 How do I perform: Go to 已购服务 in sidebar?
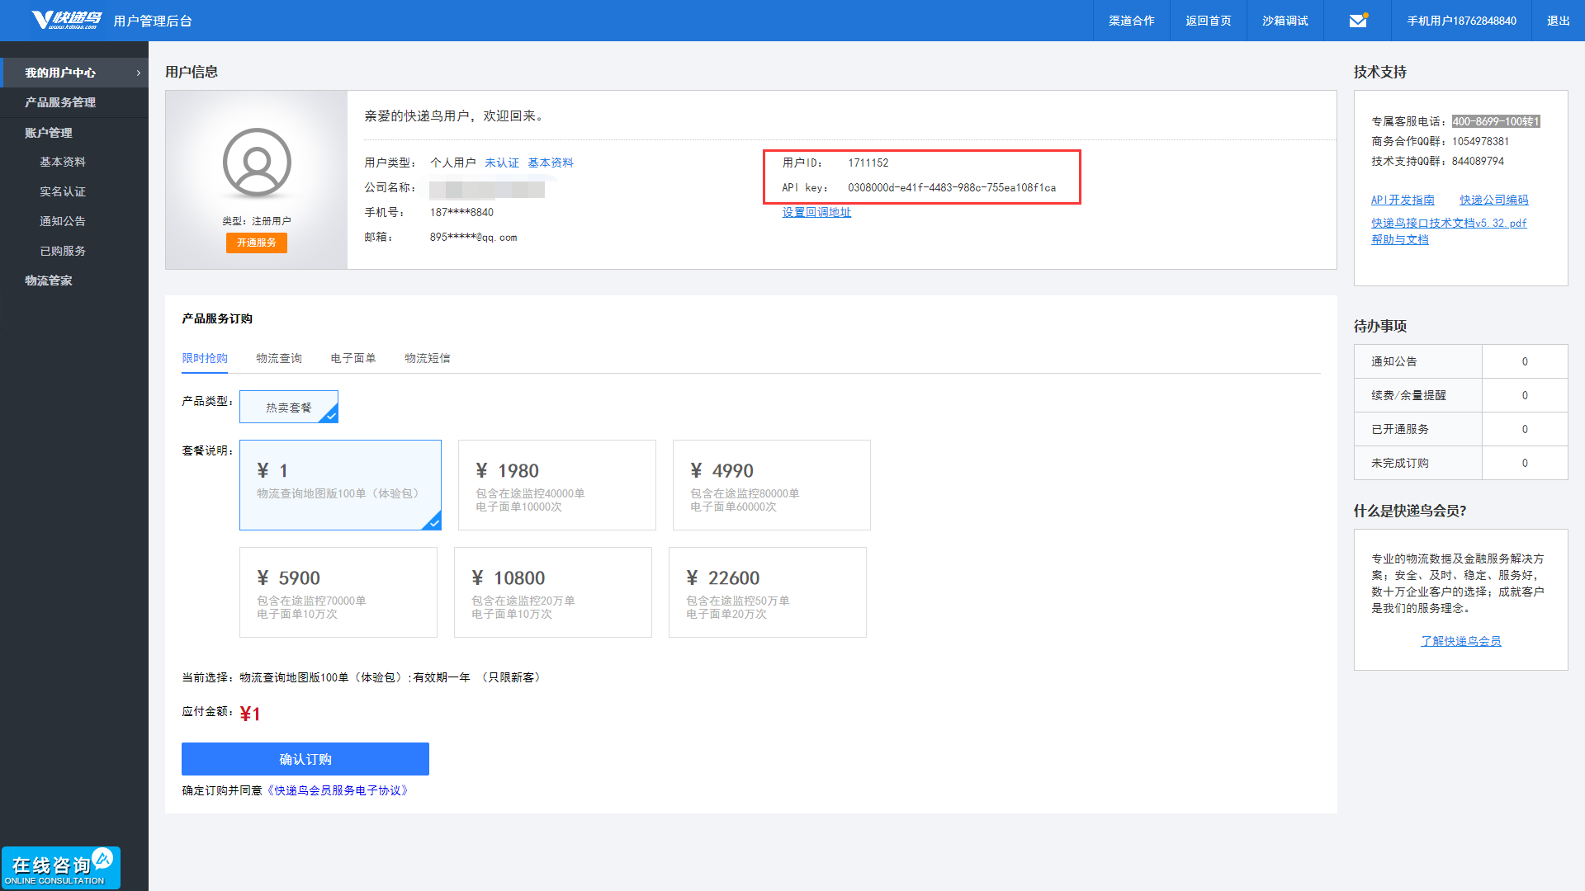pyautogui.click(x=63, y=251)
